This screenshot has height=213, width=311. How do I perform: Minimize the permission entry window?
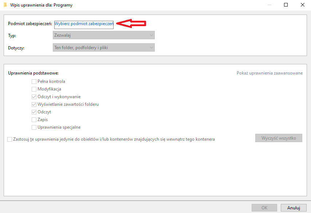(x=269, y=5)
